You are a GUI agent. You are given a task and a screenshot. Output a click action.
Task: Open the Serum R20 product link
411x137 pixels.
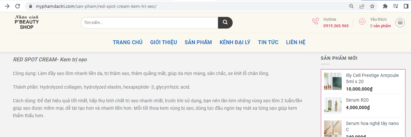[x=357, y=100]
